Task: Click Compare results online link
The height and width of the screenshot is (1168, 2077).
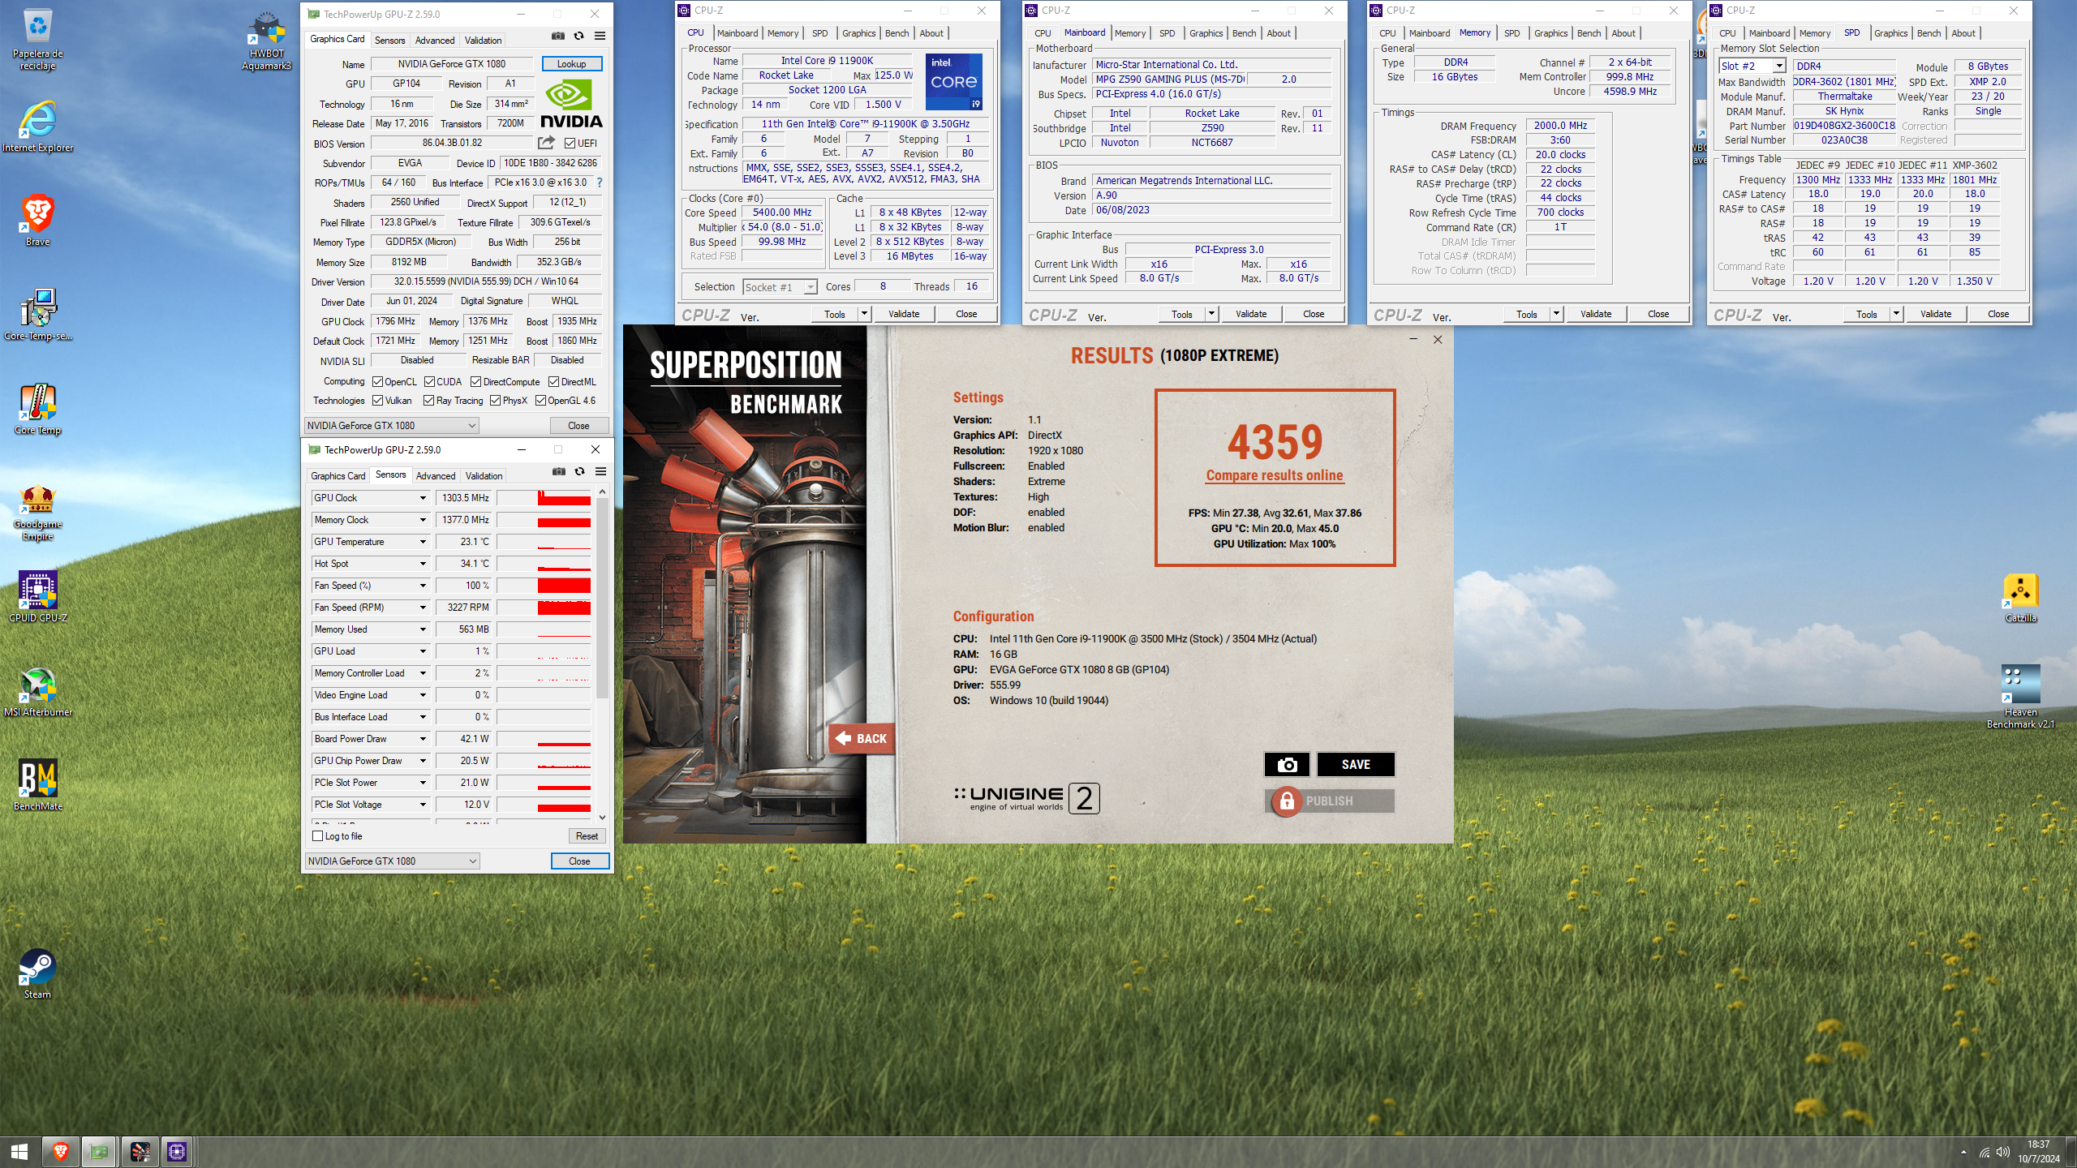Action: pos(1275,476)
